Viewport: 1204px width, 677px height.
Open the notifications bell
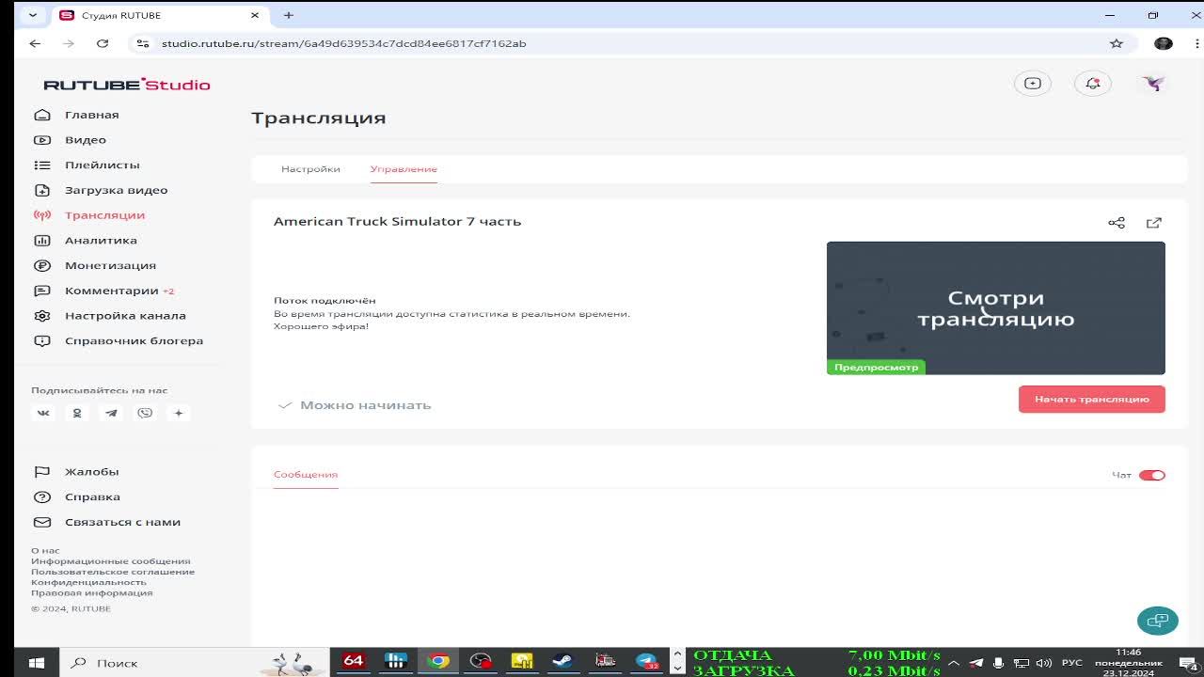[1093, 84]
